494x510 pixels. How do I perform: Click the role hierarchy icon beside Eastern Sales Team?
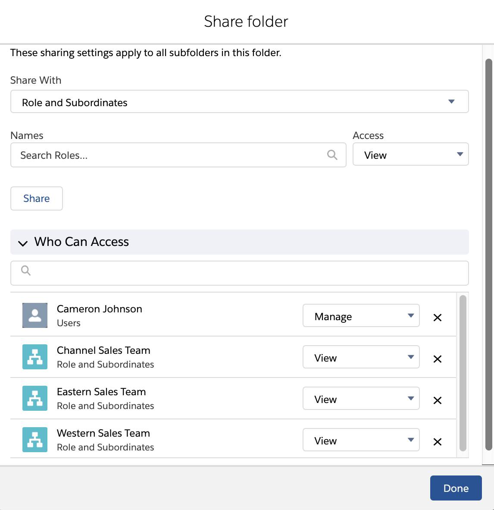click(34, 398)
